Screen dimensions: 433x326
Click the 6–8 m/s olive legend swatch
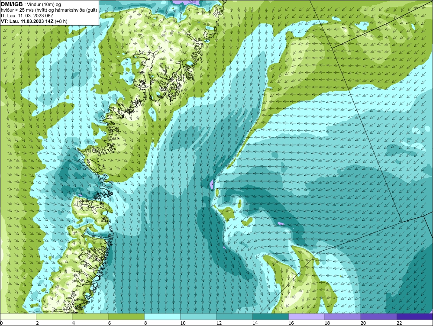tap(126, 316)
